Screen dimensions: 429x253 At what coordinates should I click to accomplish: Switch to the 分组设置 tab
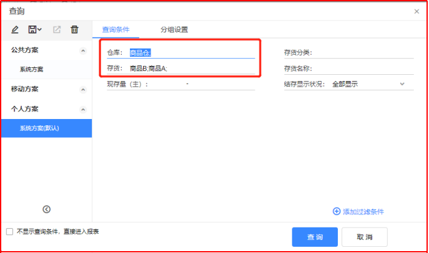click(x=174, y=29)
